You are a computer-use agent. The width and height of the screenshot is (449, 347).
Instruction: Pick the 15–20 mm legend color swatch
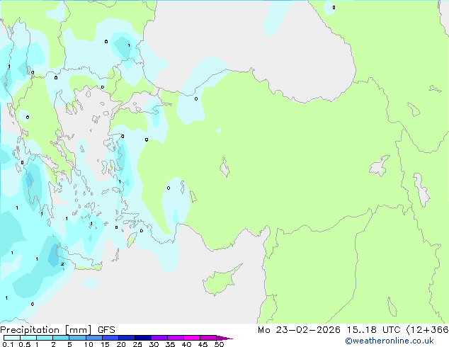click(110, 338)
